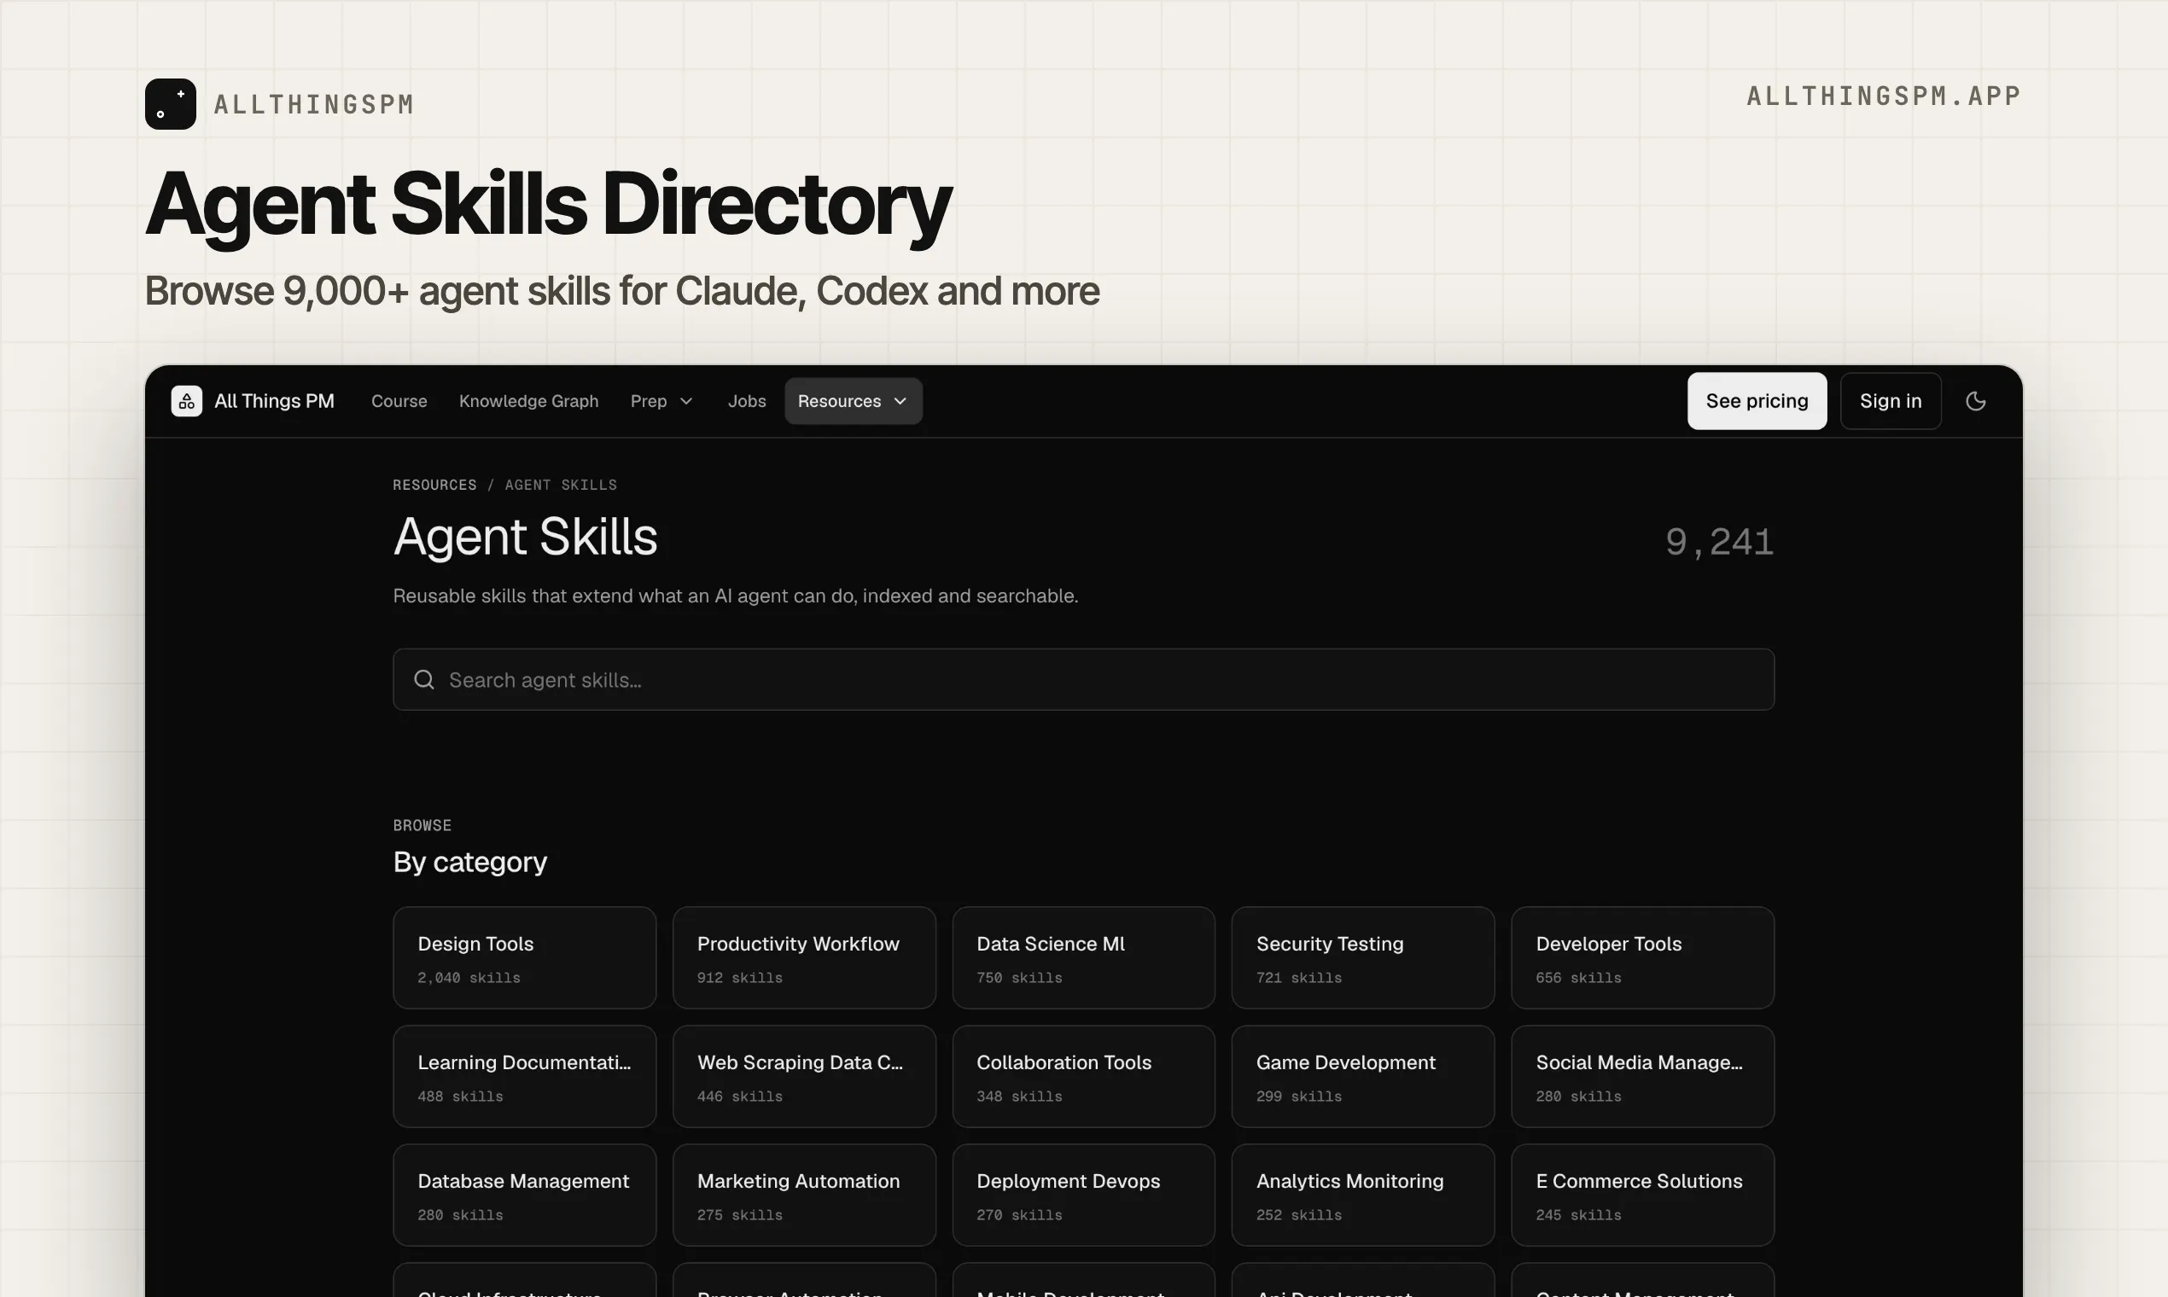
Task: Open the Marketing Automation category card
Action: pyautogui.click(x=804, y=1195)
